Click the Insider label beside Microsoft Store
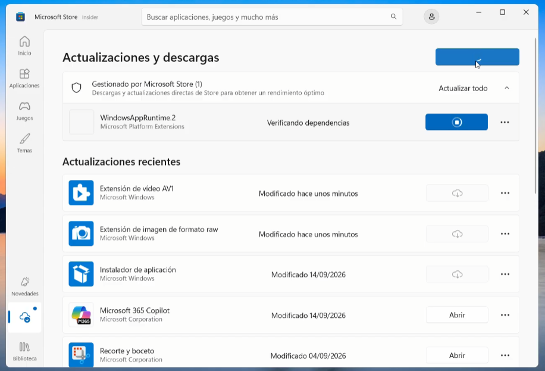This screenshot has width=545, height=371. coord(90,17)
